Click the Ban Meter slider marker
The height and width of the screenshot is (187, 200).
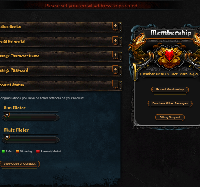(x=7, y=115)
